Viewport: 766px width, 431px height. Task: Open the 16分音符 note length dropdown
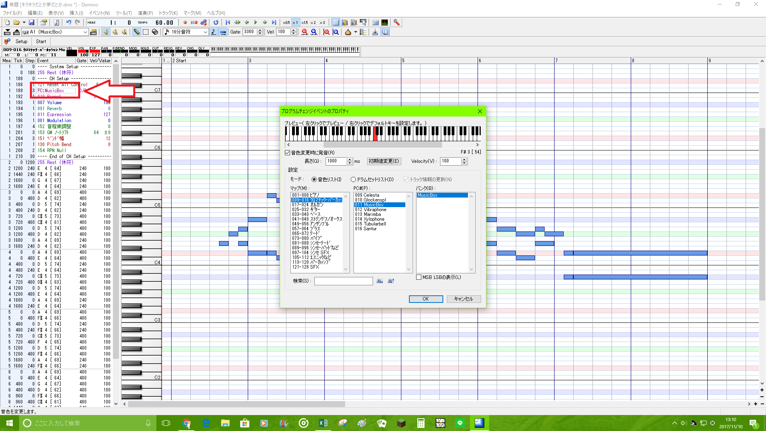tap(205, 32)
